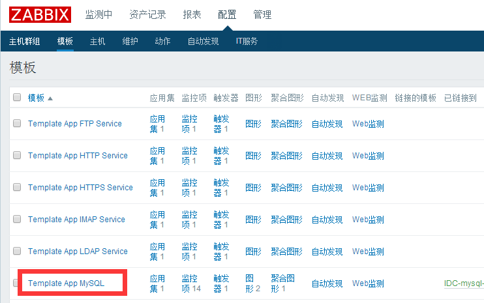Open 图形 2 for Template App MySQL
This screenshot has height=303, width=484.
click(x=253, y=283)
